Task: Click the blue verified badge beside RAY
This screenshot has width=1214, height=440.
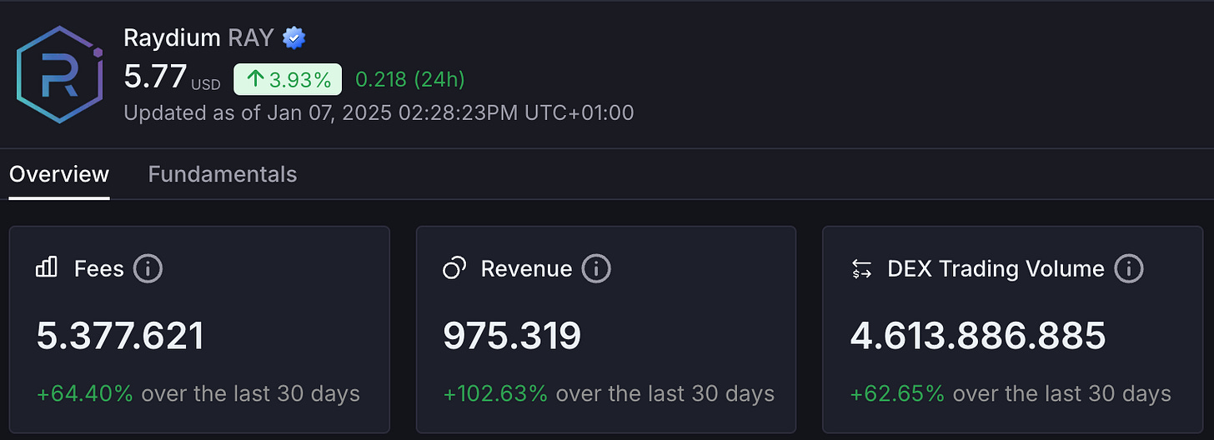Action: click(293, 37)
